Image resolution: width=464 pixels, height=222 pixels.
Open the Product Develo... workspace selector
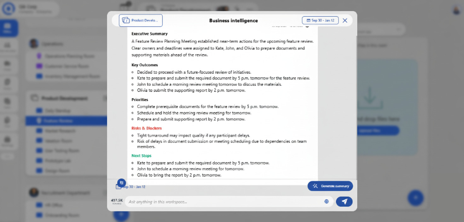pos(141,20)
